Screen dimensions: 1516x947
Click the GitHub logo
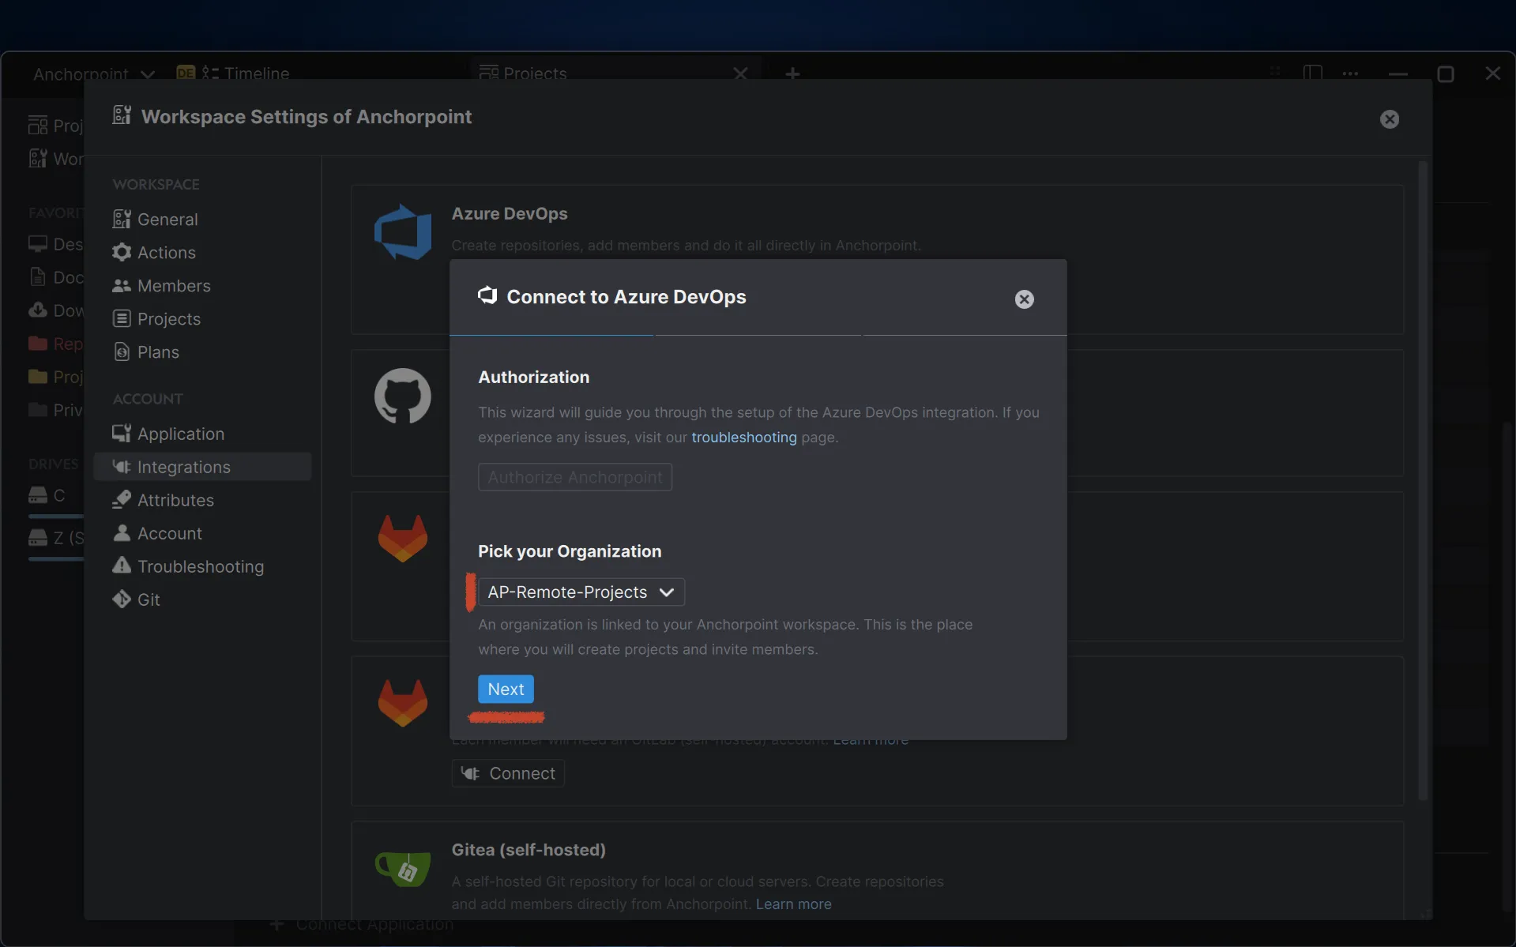[403, 396]
